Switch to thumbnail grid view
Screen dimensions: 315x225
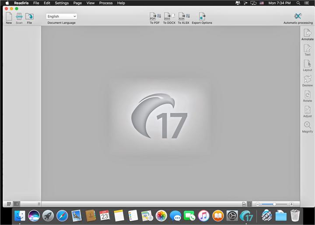(9, 204)
